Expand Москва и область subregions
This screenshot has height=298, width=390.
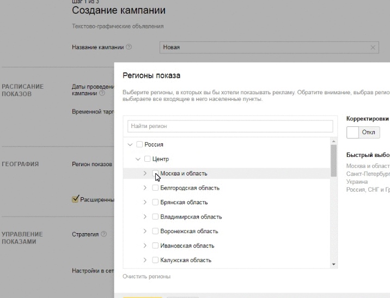[145, 173]
